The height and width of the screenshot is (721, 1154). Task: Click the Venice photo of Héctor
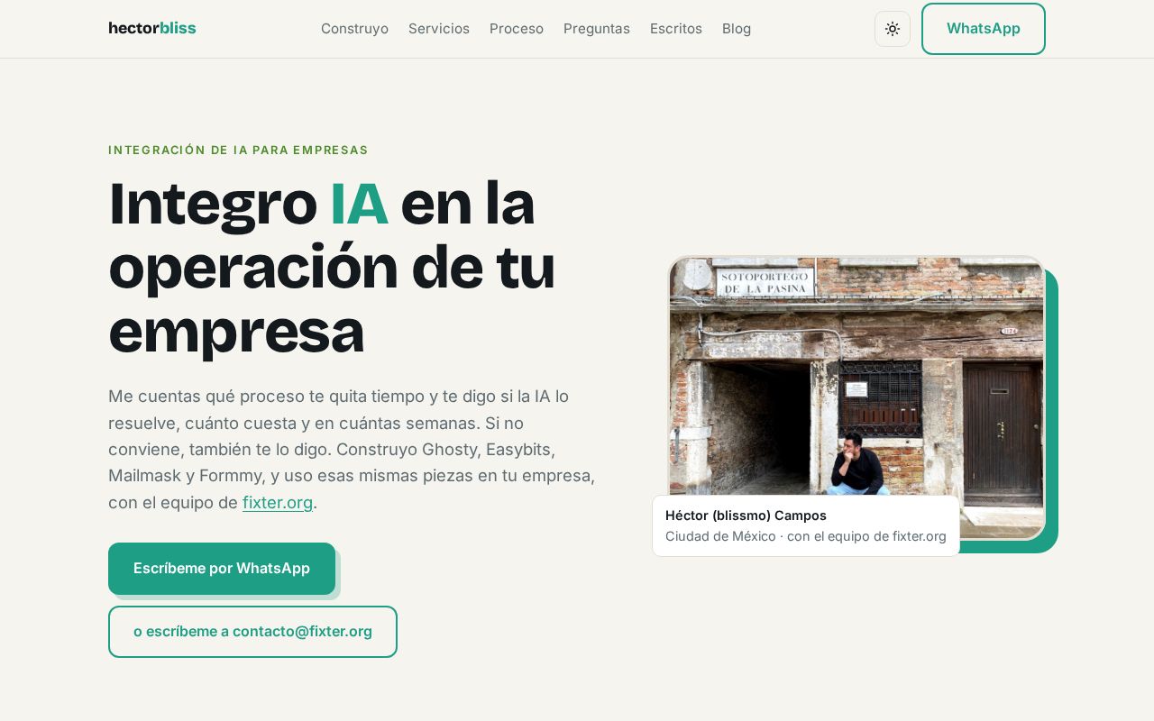[x=856, y=397]
